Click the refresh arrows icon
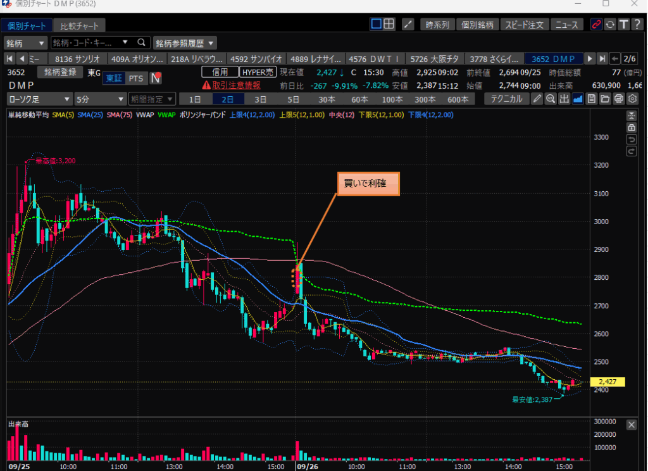The image size is (648, 471). point(609,25)
